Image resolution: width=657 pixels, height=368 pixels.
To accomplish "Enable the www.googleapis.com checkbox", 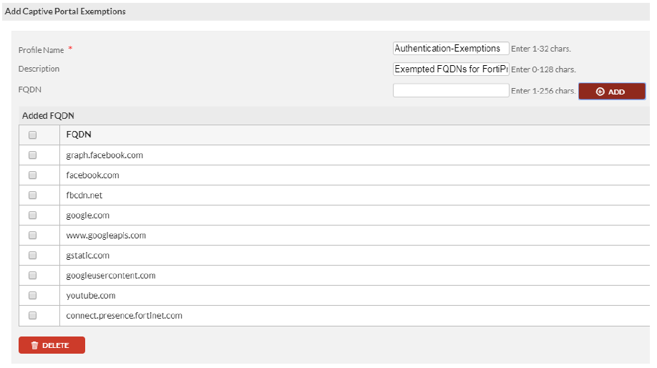I will (32, 235).
